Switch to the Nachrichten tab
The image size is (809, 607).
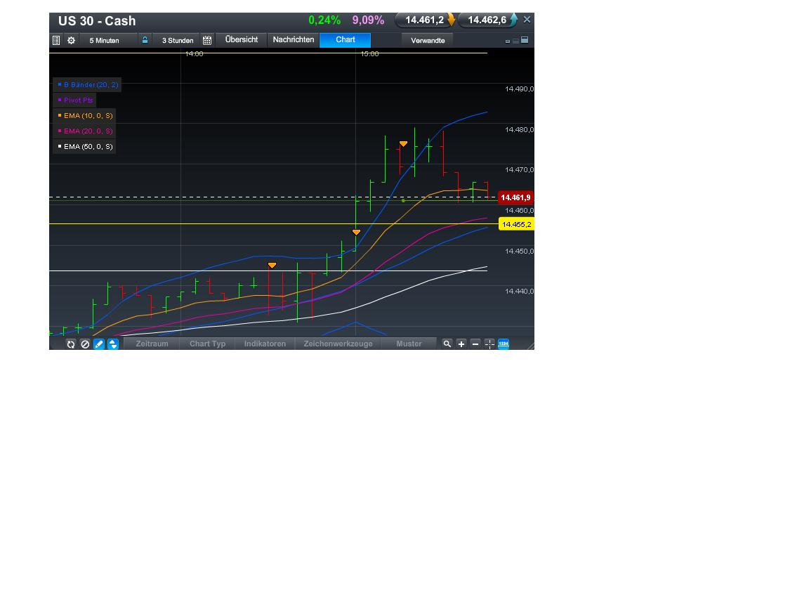tap(293, 40)
